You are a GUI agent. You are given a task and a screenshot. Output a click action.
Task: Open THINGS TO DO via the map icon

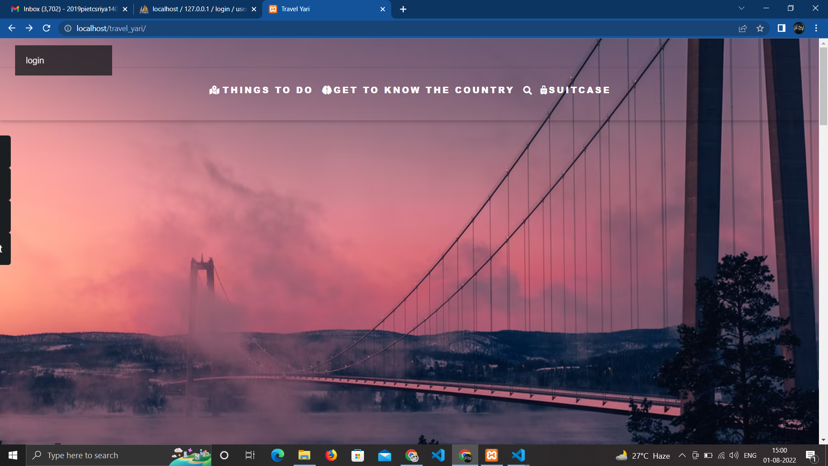tap(214, 90)
